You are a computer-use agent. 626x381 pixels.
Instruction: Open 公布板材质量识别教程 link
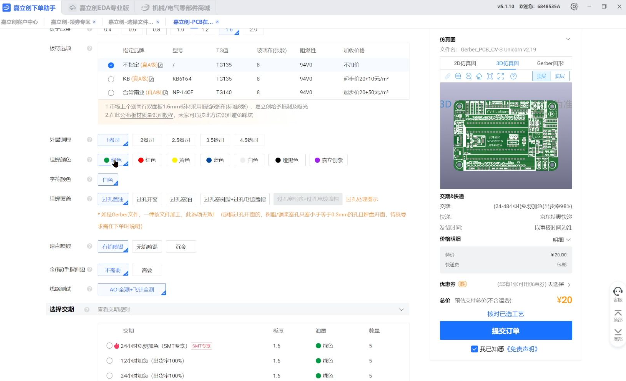(146, 115)
